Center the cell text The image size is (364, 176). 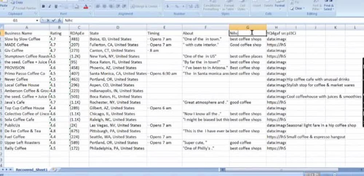tap(104, 7)
